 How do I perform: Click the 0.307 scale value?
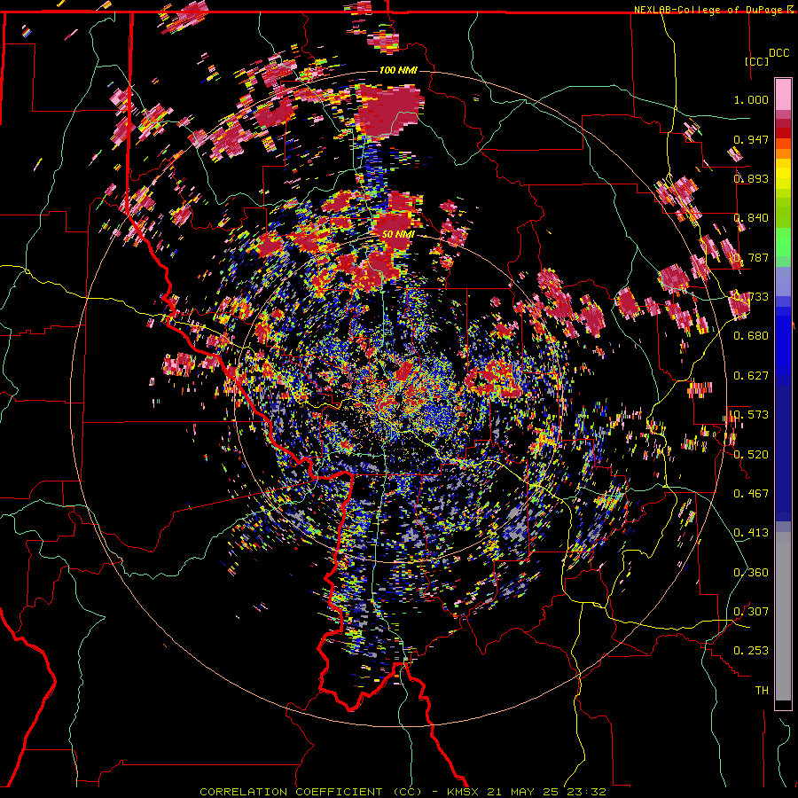tap(751, 612)
